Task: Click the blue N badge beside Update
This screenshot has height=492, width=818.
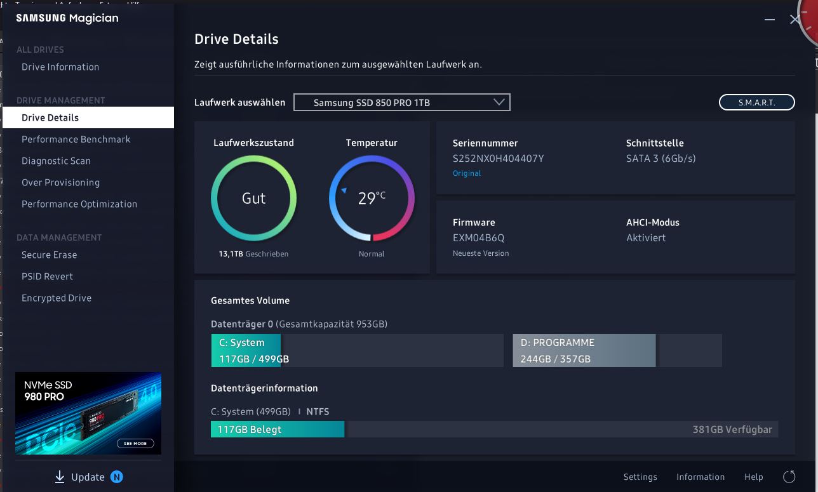Action: [x=117, y=477]
